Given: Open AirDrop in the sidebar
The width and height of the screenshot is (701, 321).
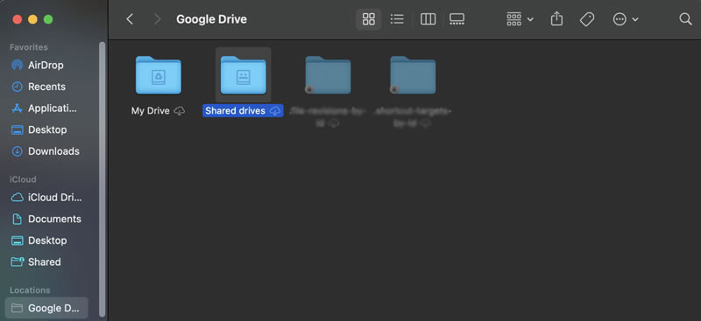Looking at the screenshot, I should pyautogui.click(x=46, y=66).
